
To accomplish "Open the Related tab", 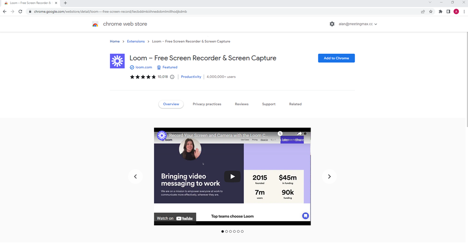I will (295, 104).
